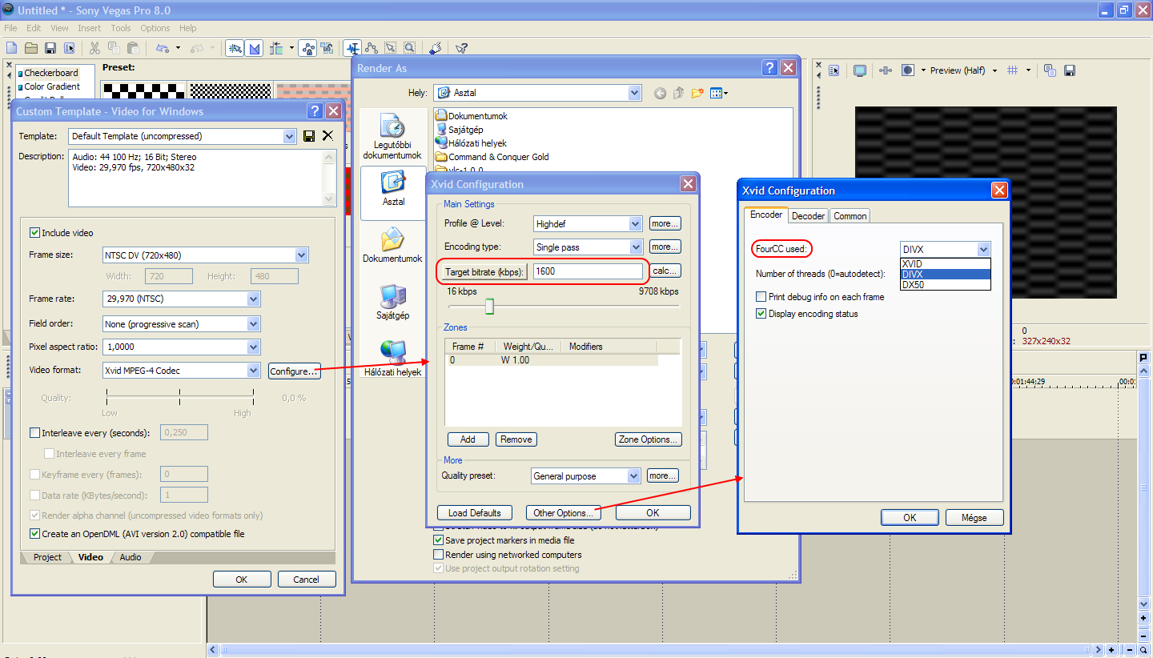Click Load Defaults button

click(475, 513)
